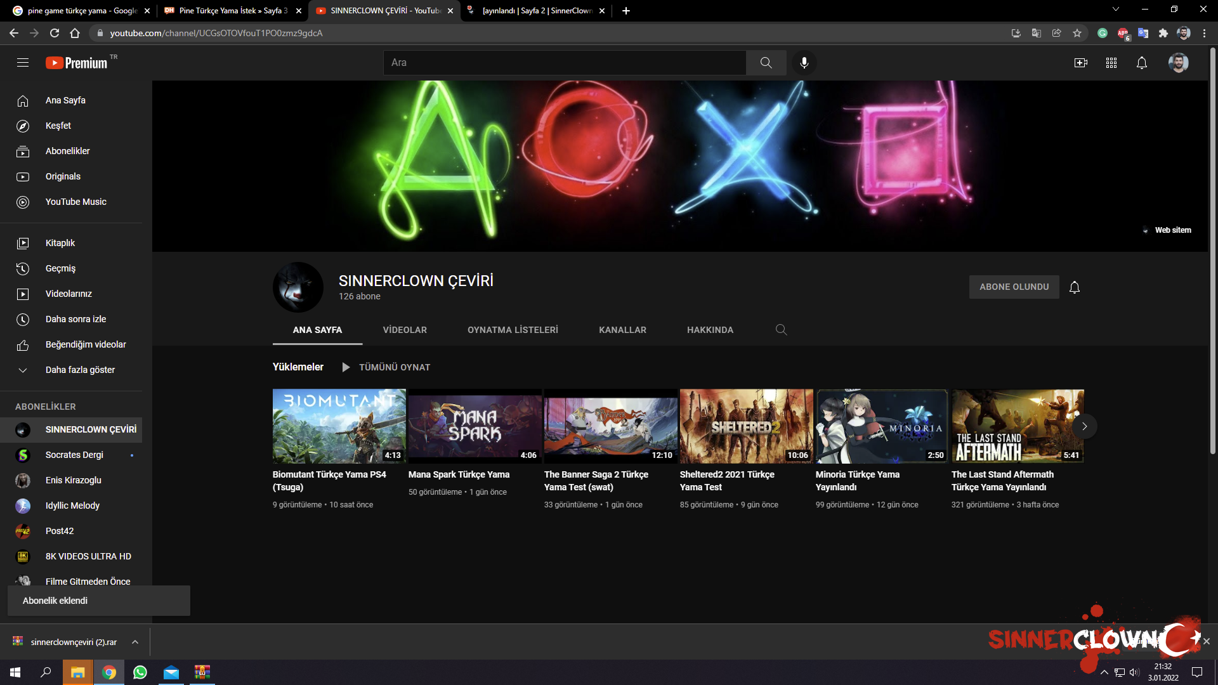Open YouTube Music in sidebar
This screenshot has height=685, width=1218.
pos(71,202)
